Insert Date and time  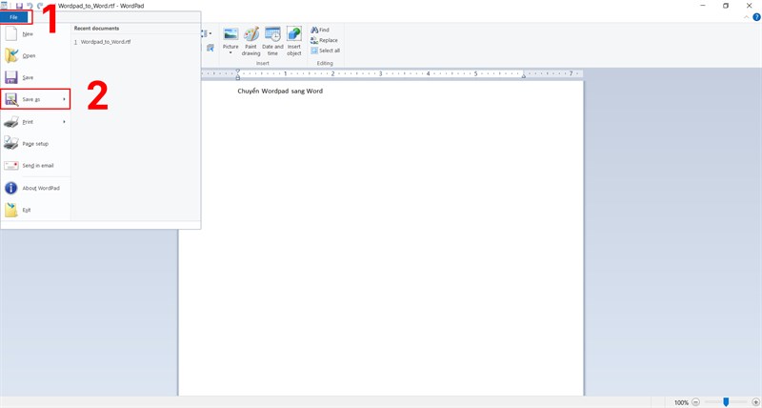point(272,41)
